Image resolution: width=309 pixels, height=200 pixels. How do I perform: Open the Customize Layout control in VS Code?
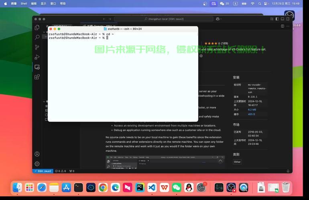pos(272,19)
